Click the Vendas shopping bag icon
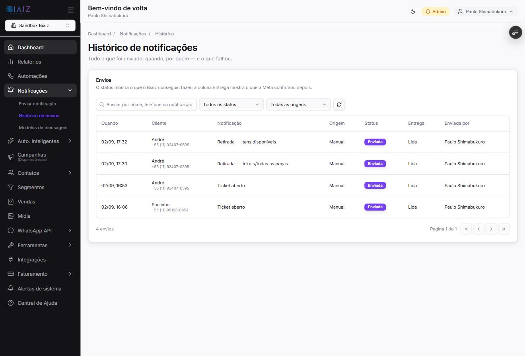The height and width of the screenshot is (356, 525). (x=11, y=201)
